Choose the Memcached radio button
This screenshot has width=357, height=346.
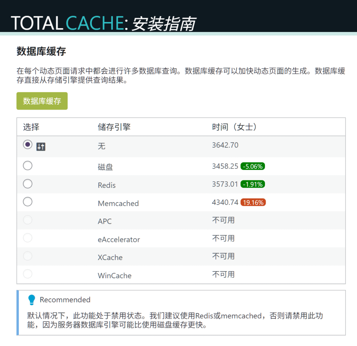pyautogui.click(x=28, y=202)
